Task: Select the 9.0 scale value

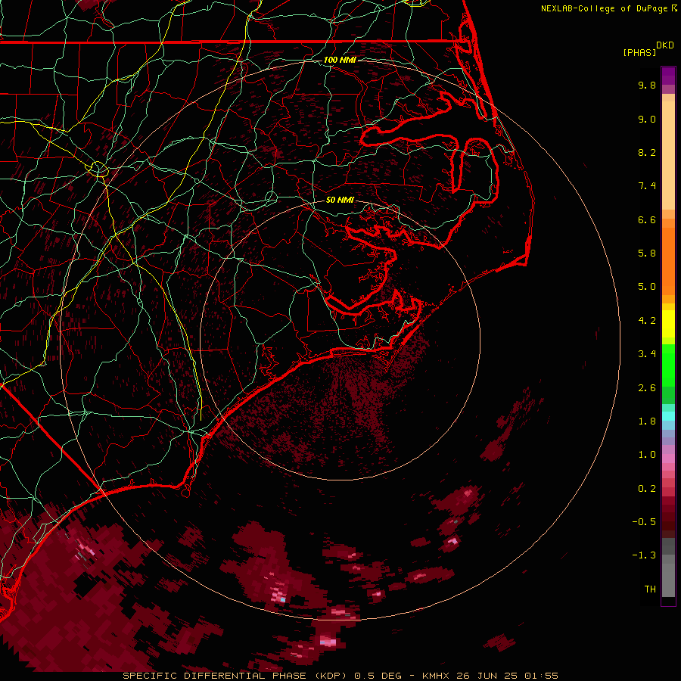Action: 647,120
